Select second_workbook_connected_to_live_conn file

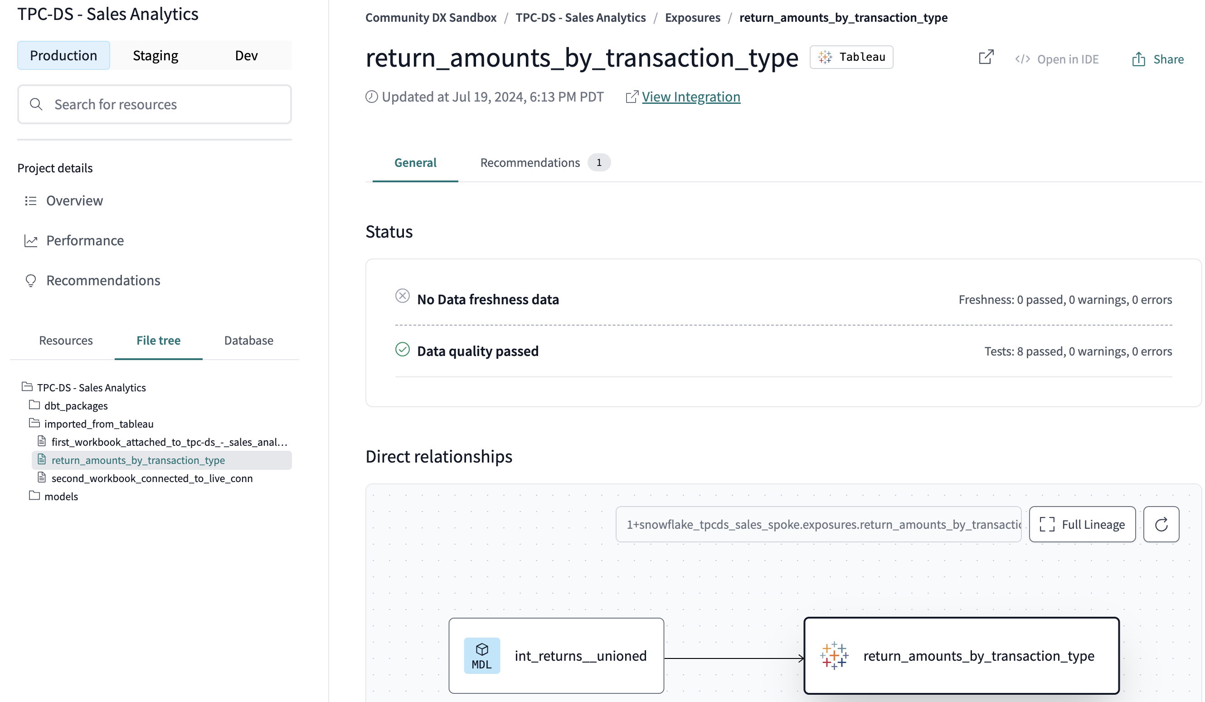pos(151,477)
